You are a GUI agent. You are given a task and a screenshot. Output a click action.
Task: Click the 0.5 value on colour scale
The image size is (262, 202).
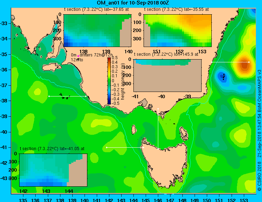115,58
